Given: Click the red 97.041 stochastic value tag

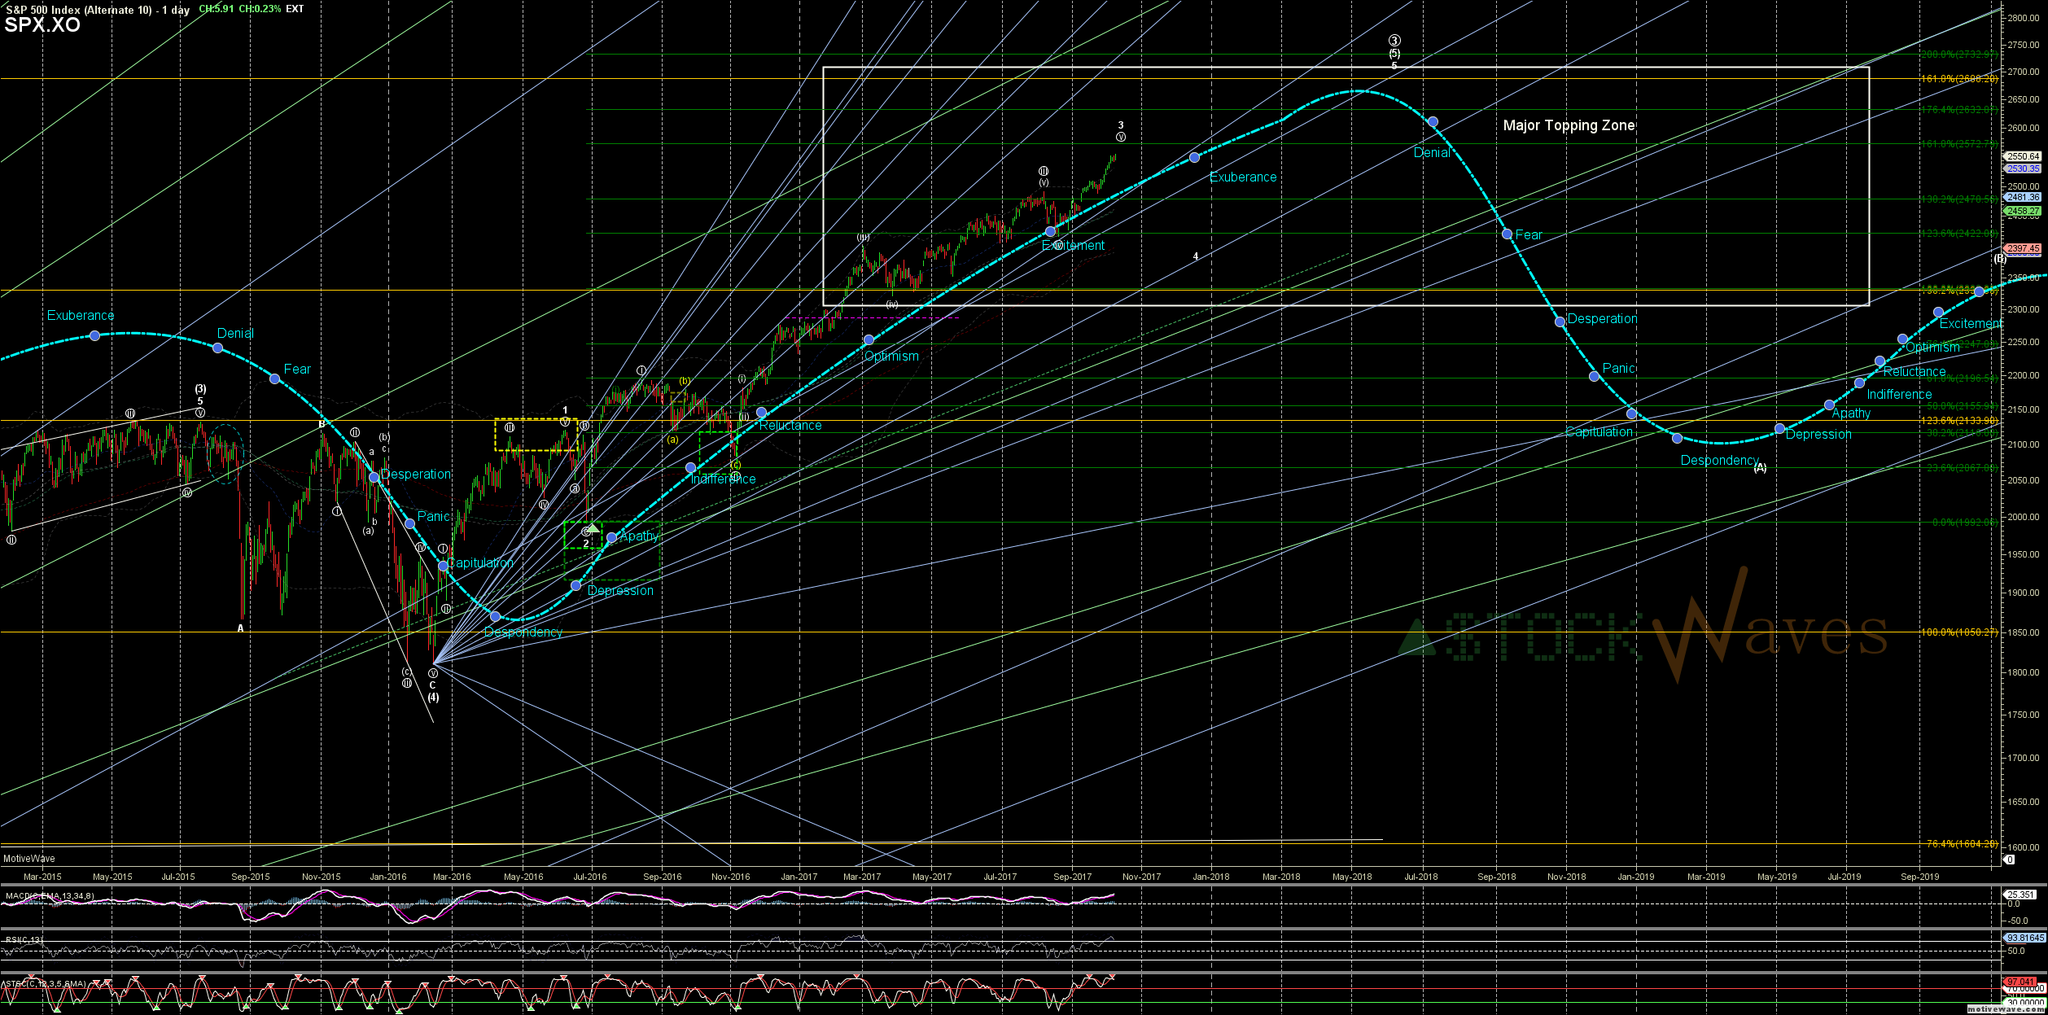Looking at the screenshot, I should click(2020, 982).
